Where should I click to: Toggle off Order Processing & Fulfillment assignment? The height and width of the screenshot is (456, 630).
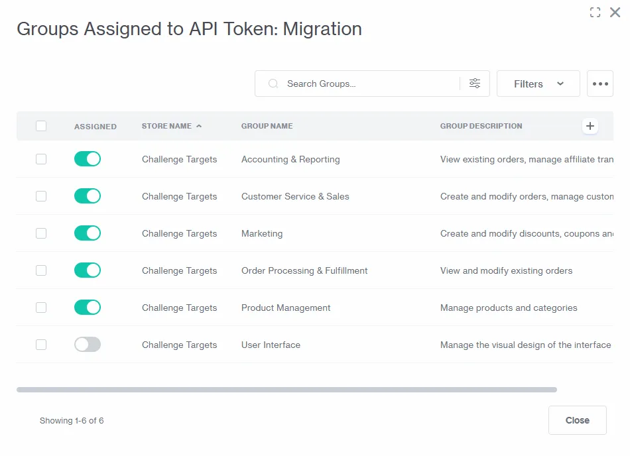(x=87, y=270)
